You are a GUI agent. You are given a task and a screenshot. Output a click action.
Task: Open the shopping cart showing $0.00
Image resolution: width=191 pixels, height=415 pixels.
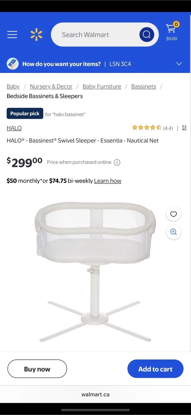(x=172, y=32)
